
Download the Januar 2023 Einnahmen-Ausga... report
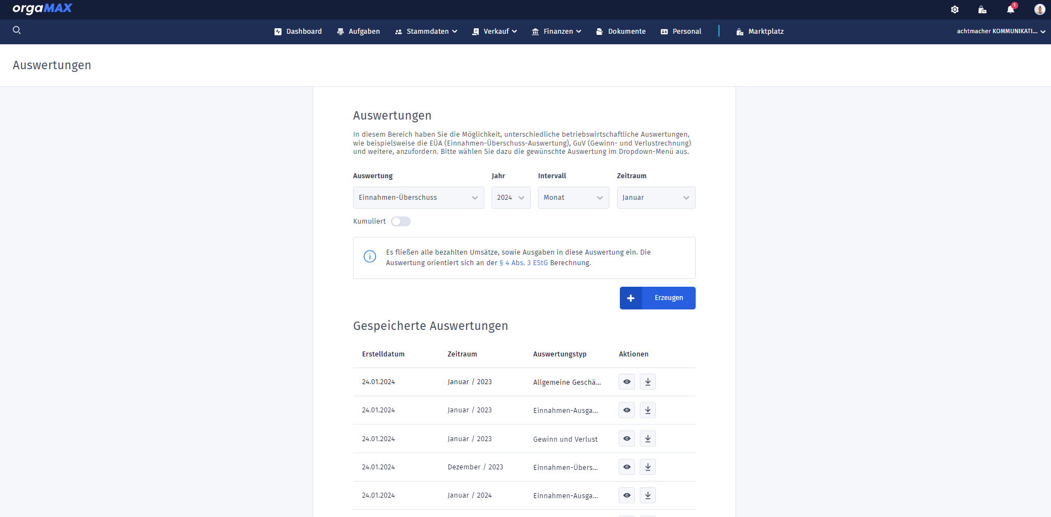coord(648,410)
